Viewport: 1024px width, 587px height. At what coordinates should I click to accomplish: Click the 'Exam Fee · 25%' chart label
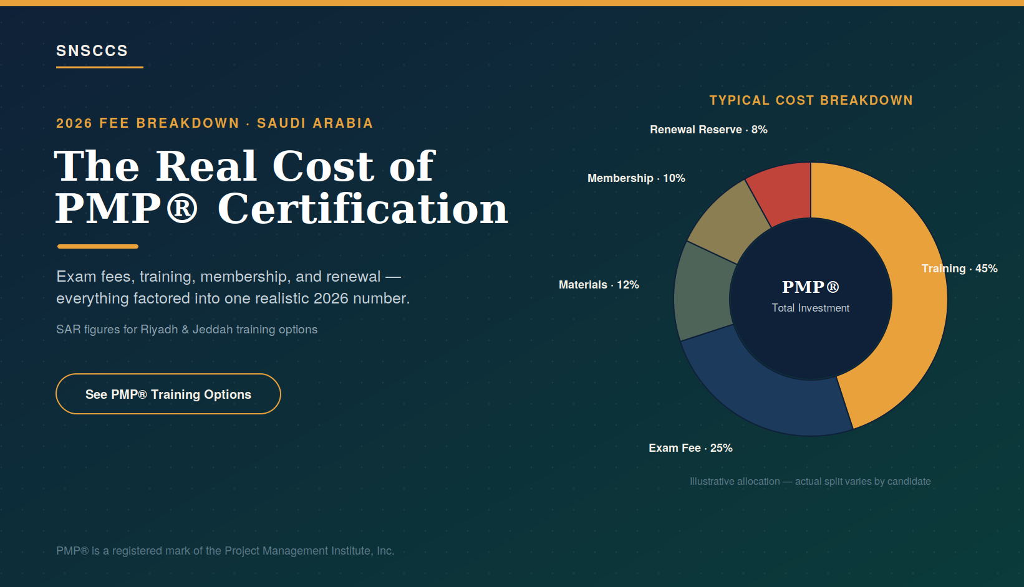pyautogui.click(x=690, y=448)
